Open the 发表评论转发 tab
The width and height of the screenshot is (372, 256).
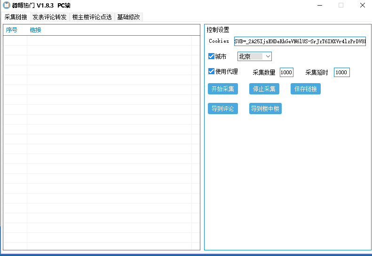click(49, 17)
